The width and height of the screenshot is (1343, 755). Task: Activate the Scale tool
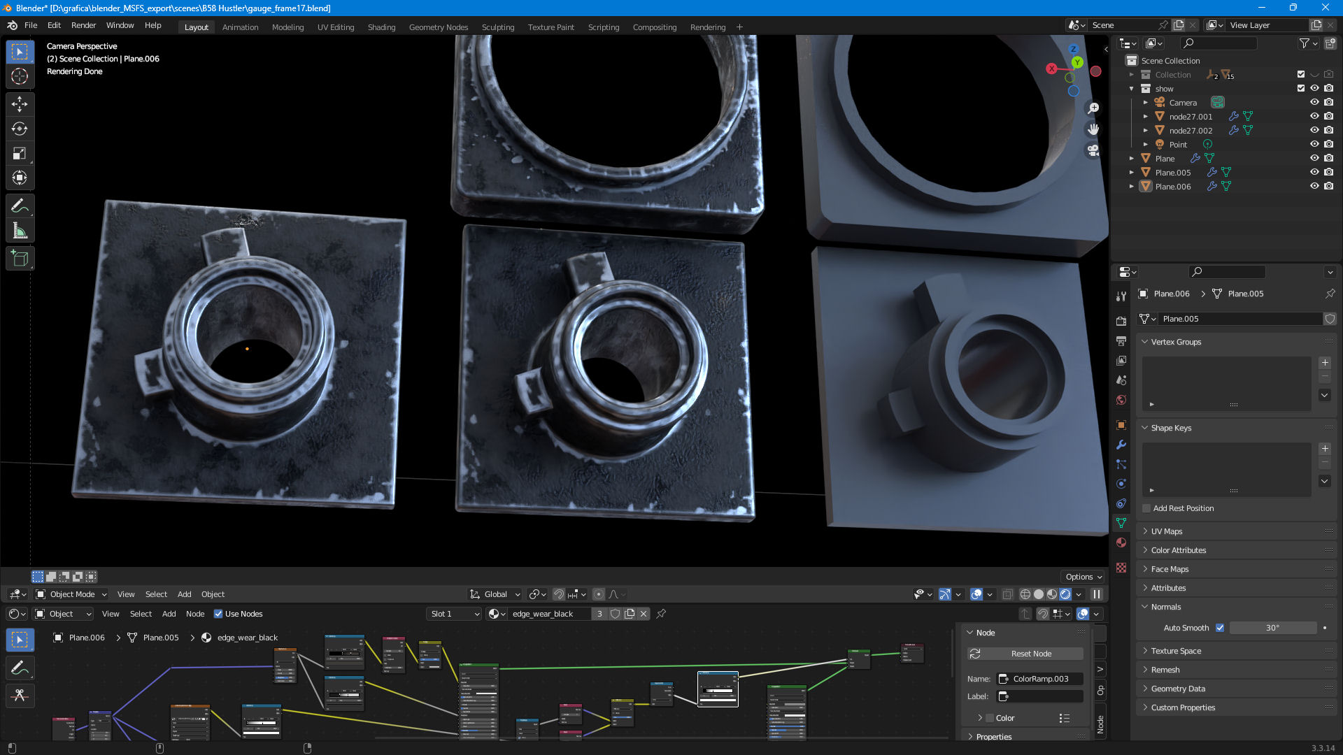(x=20, y=153)
